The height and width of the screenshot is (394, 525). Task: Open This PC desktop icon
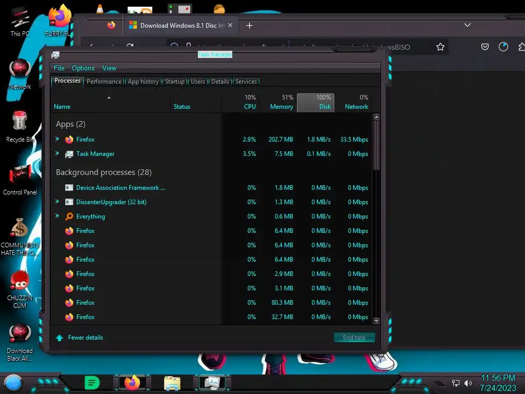[x=20, y=21]
